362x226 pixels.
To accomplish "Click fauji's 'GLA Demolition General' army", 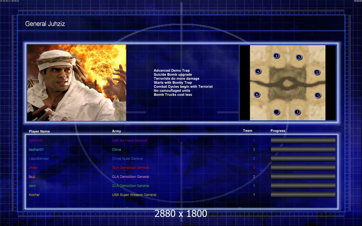I will (x=131, y=177).
